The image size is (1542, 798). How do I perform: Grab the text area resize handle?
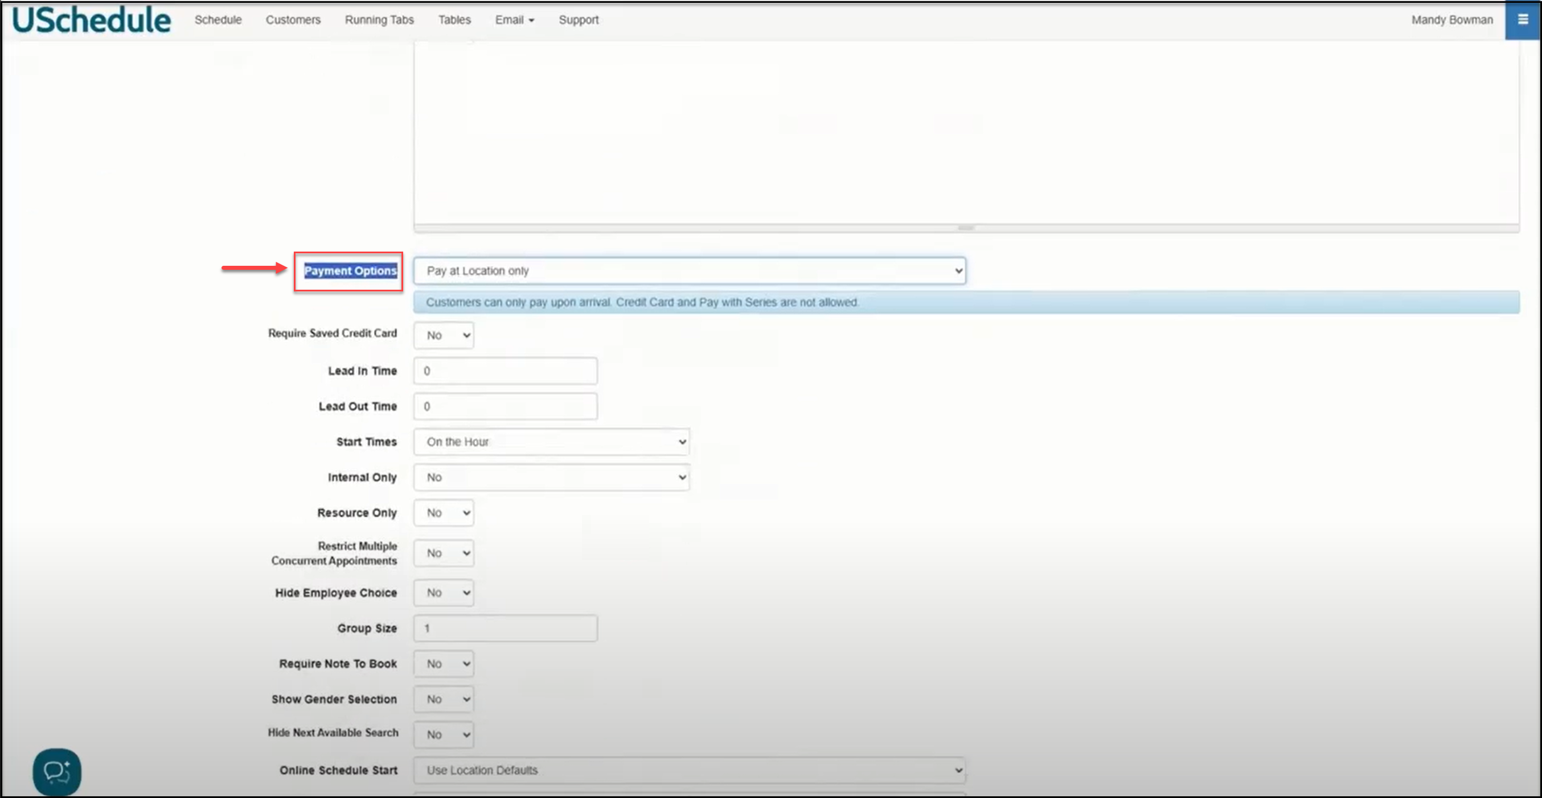[966, 228]
